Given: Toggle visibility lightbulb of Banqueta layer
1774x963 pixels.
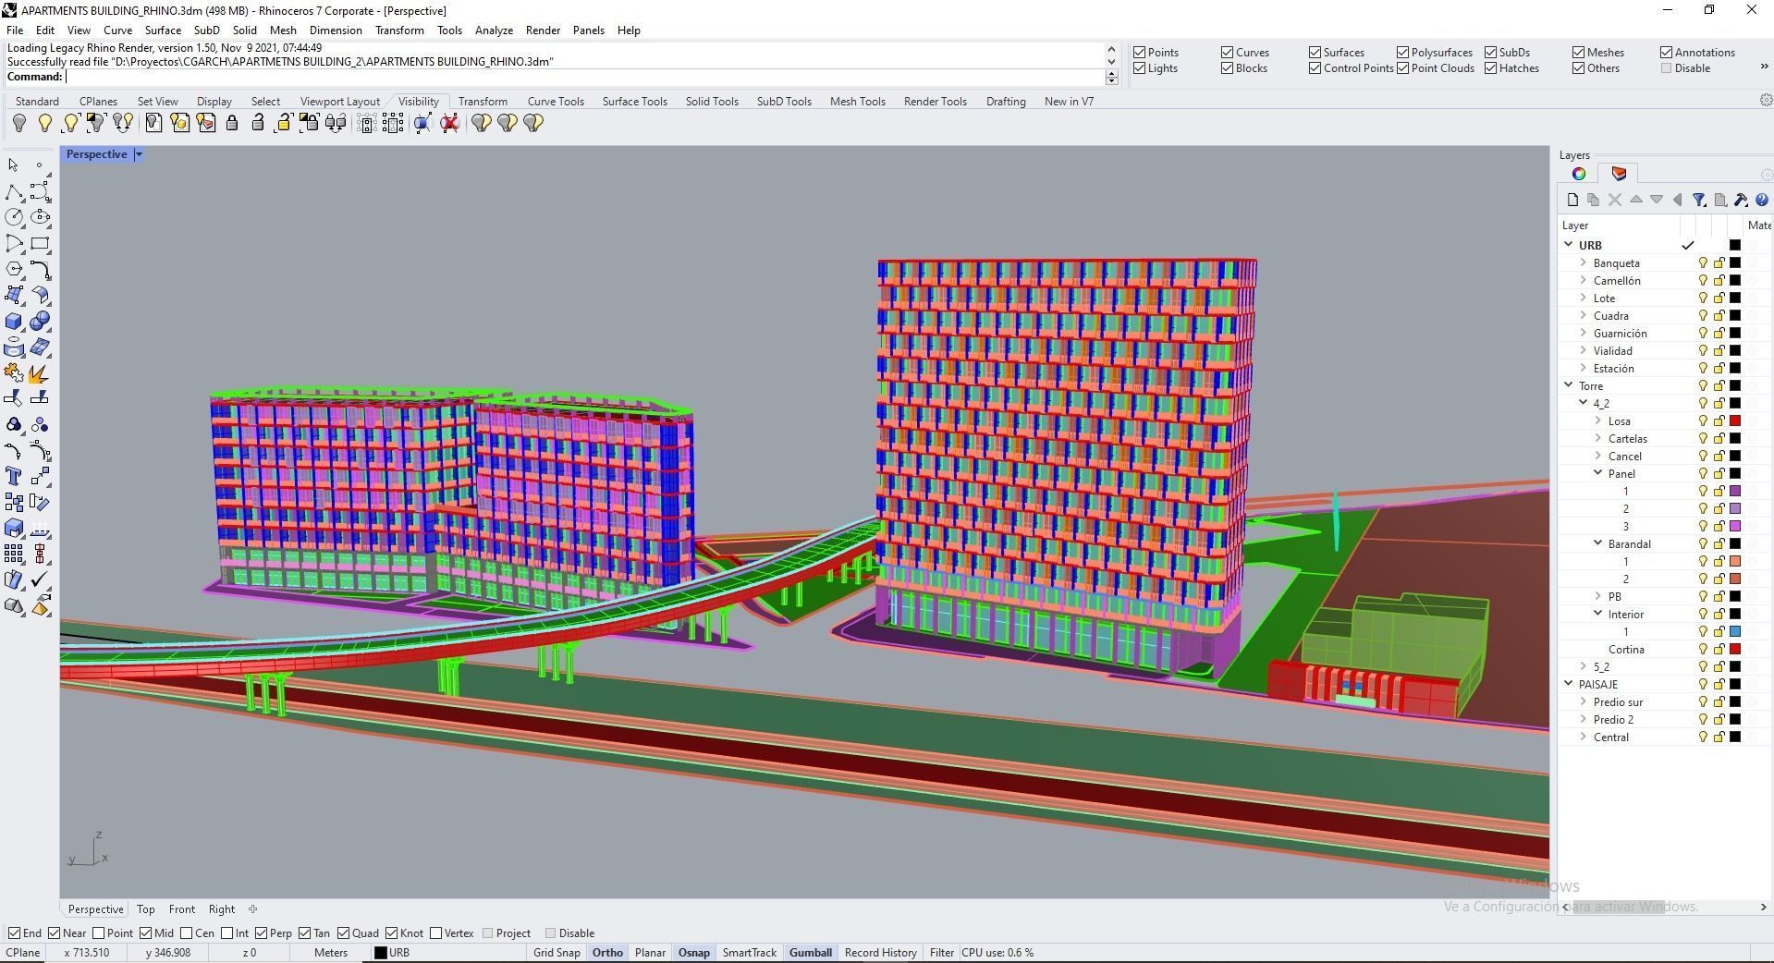Looking at the screenshot, I should [x=1703, y=263].
